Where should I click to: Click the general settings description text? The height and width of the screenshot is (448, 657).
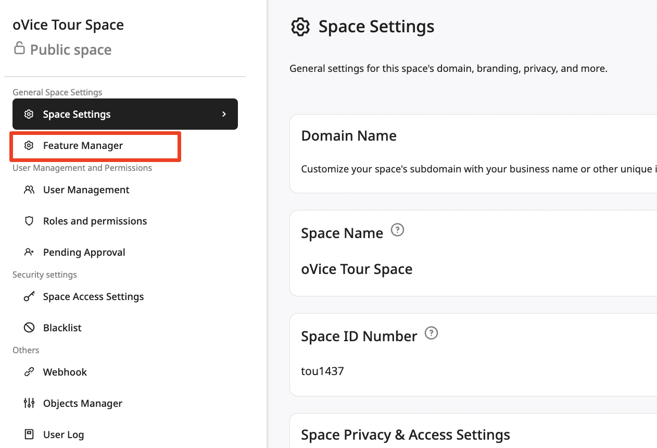(x=448, y=68)
